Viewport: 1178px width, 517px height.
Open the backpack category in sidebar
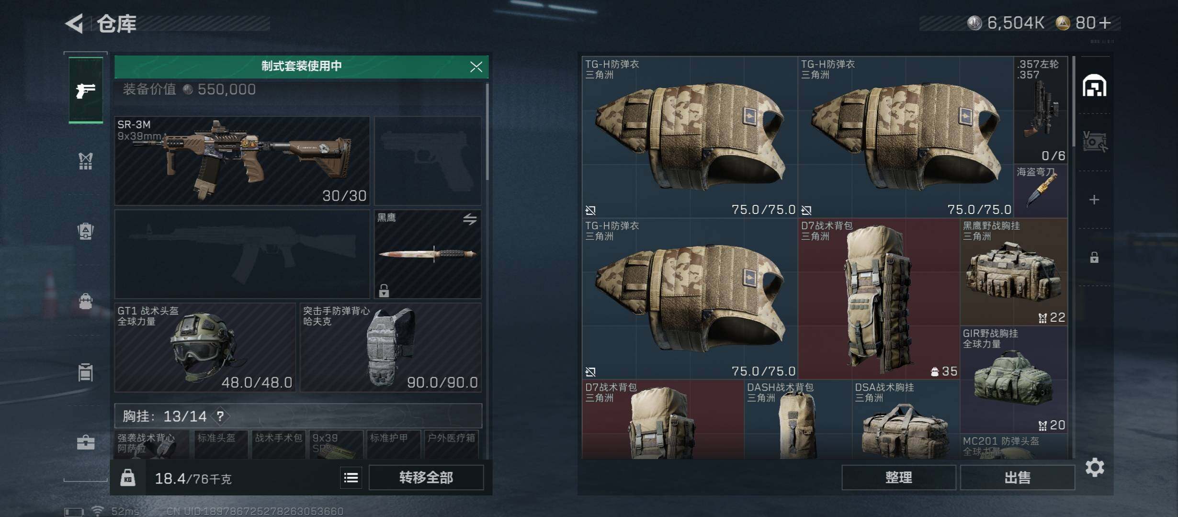coord(86,231)
